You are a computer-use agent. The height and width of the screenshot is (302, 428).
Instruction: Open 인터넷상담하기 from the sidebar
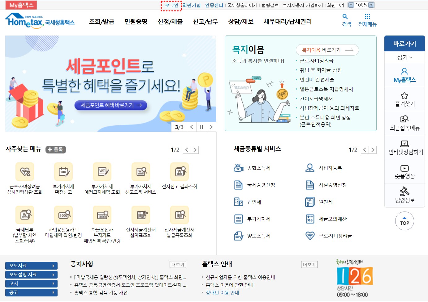pos(404,147)
